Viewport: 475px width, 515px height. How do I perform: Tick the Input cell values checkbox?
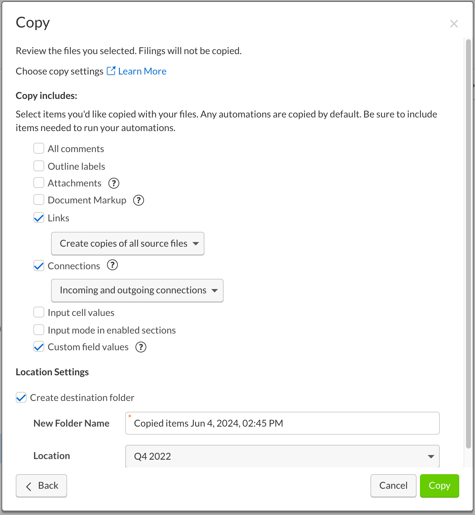pyautogui.click(x=39, y=312)
